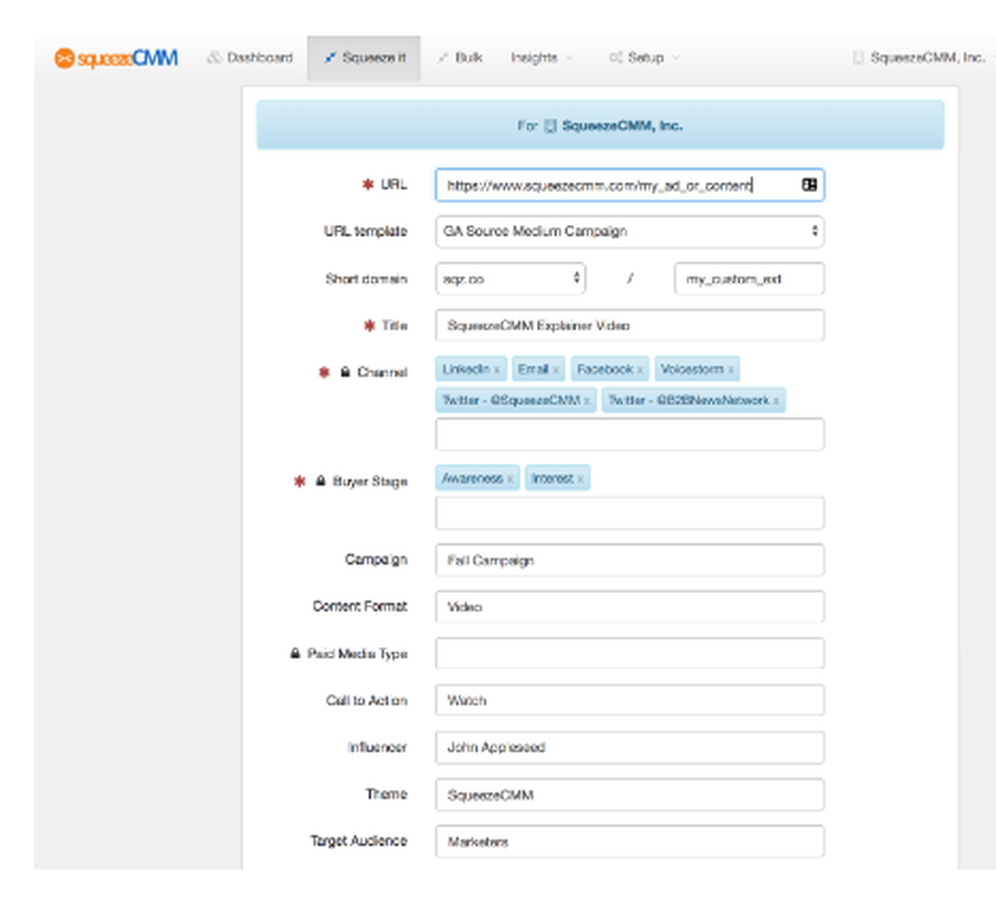Click the URL template label
Screen dimensions: 996x903
(x=366, y=231)
